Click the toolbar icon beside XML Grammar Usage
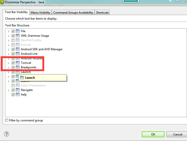 [x=18, y=36]
